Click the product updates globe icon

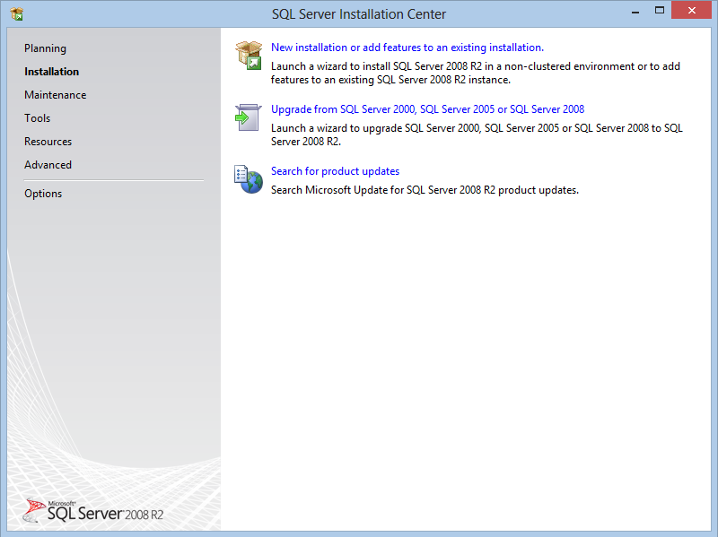tap(248, 178)
